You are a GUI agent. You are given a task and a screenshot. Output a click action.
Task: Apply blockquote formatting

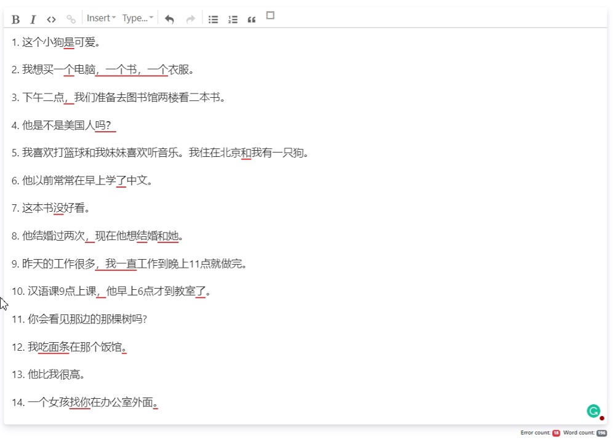(x=251, y=19)
